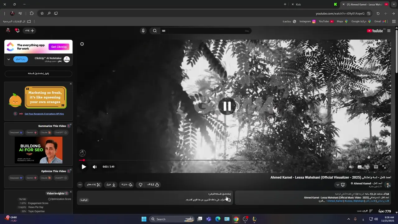Click show chat replay button
398x224 pixels.
pos(38,74)
